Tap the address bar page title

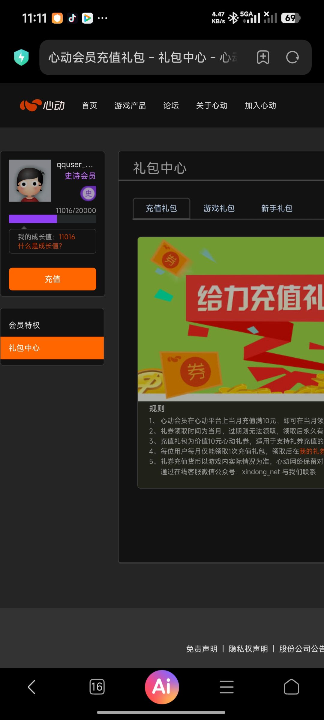(x=143, y=57)
